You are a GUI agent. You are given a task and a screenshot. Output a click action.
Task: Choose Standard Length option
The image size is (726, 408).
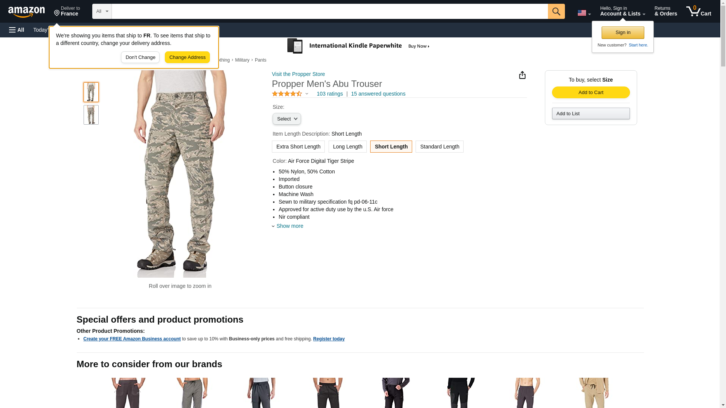tap(439, 147)
